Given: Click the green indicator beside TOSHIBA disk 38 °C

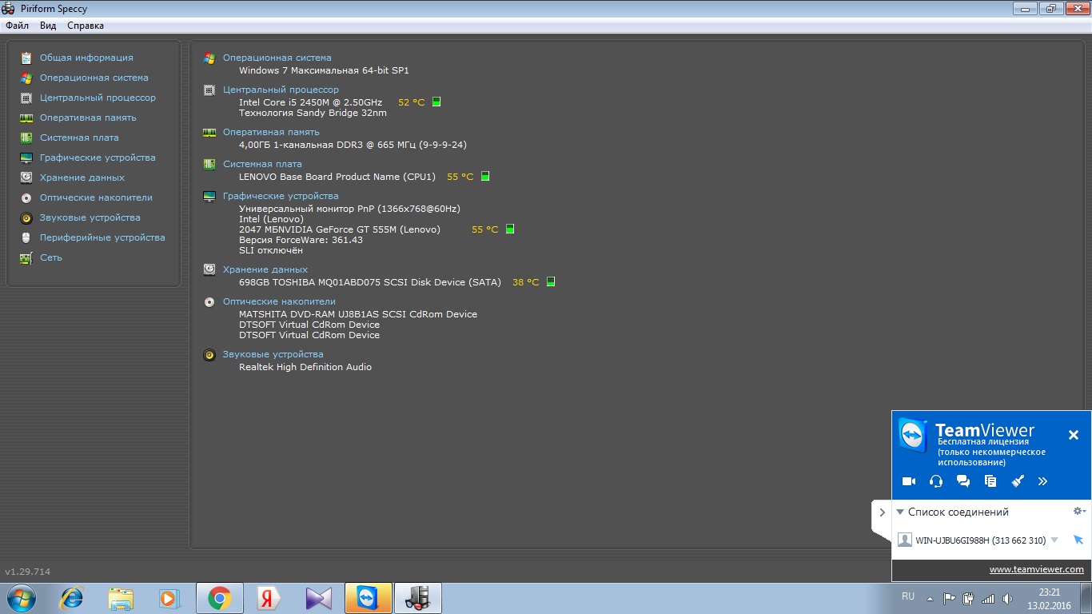Looking at the screenshot, I should [x=551, y=281].
